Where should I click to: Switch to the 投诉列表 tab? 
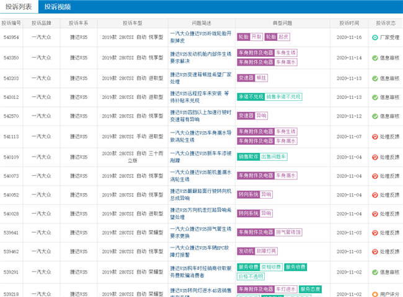[x=19, y=7]
